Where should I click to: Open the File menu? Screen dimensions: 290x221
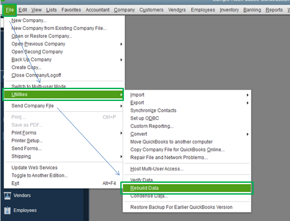click(10, 10)
